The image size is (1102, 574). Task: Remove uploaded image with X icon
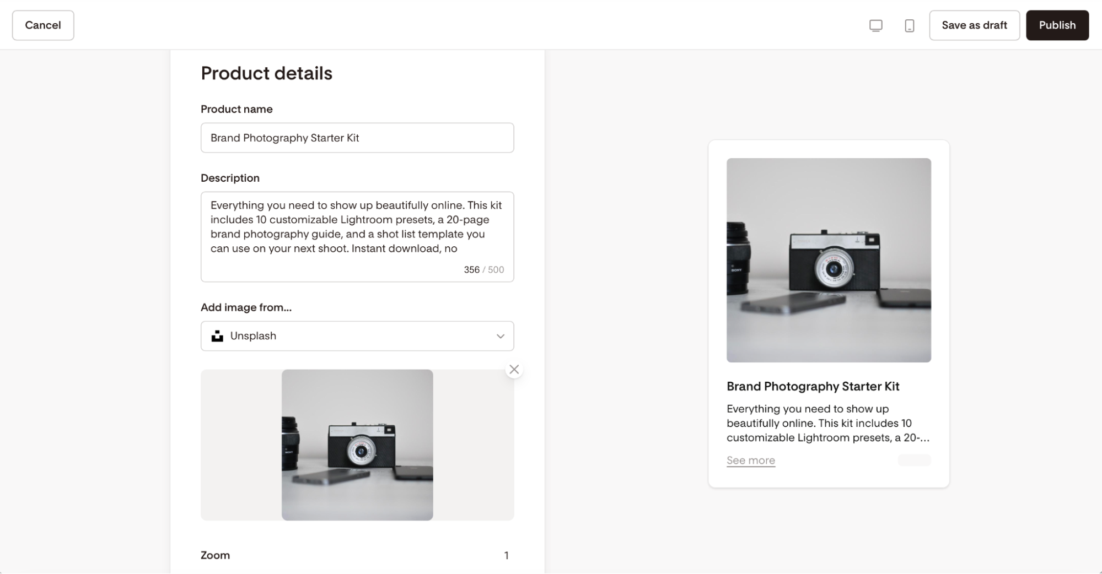tap(514, 370)
